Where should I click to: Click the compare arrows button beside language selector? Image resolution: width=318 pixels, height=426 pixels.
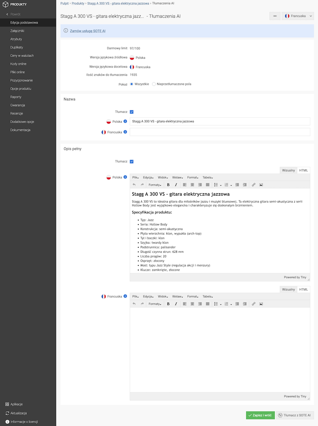[275, 16]
